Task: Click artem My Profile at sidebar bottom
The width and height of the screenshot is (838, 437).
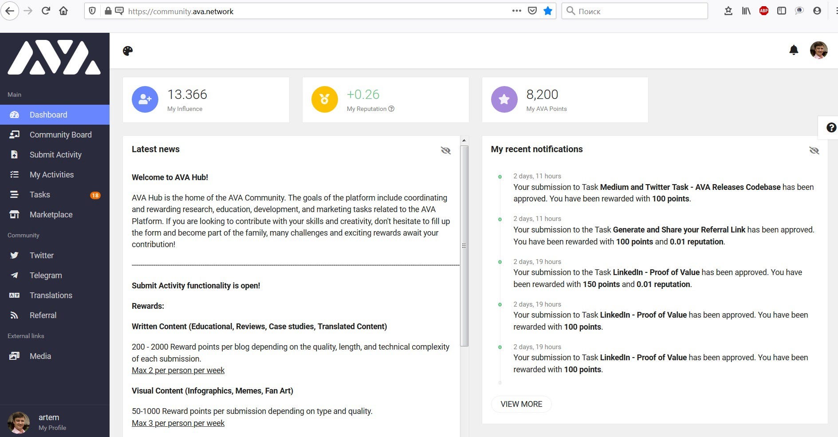Action: click(55, 422)
